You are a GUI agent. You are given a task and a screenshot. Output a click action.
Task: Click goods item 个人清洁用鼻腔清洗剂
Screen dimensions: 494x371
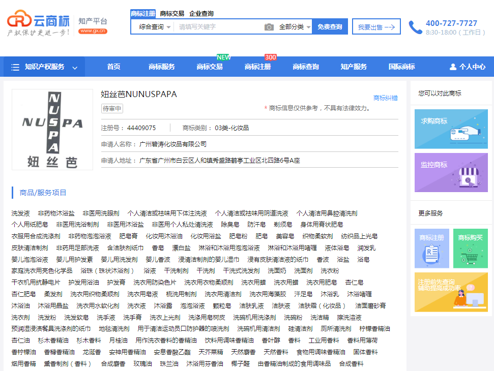coord(327,213)
